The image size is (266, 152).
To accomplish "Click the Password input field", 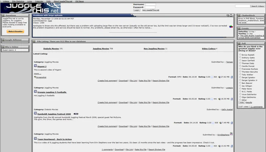I will pyautogui.click(x=150, y=7).
